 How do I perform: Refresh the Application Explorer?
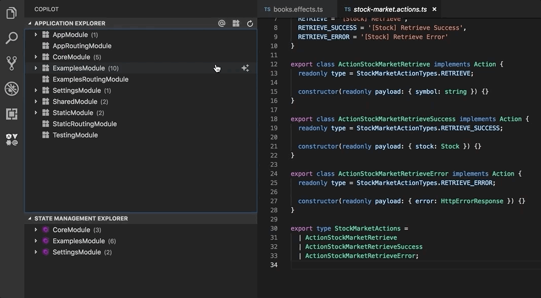250,23
